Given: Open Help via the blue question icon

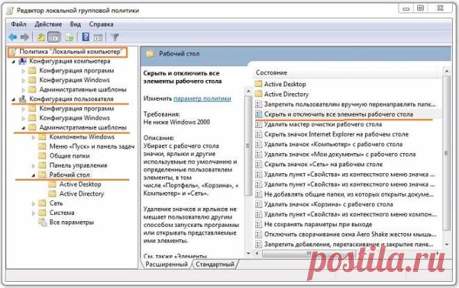Looking at the screenshot, I should tap(86, 37).
